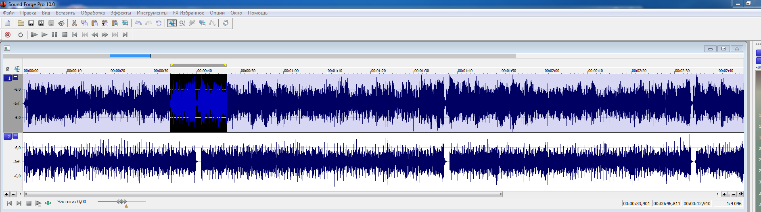Click the Undo arrow icon

tap(138, 23)
